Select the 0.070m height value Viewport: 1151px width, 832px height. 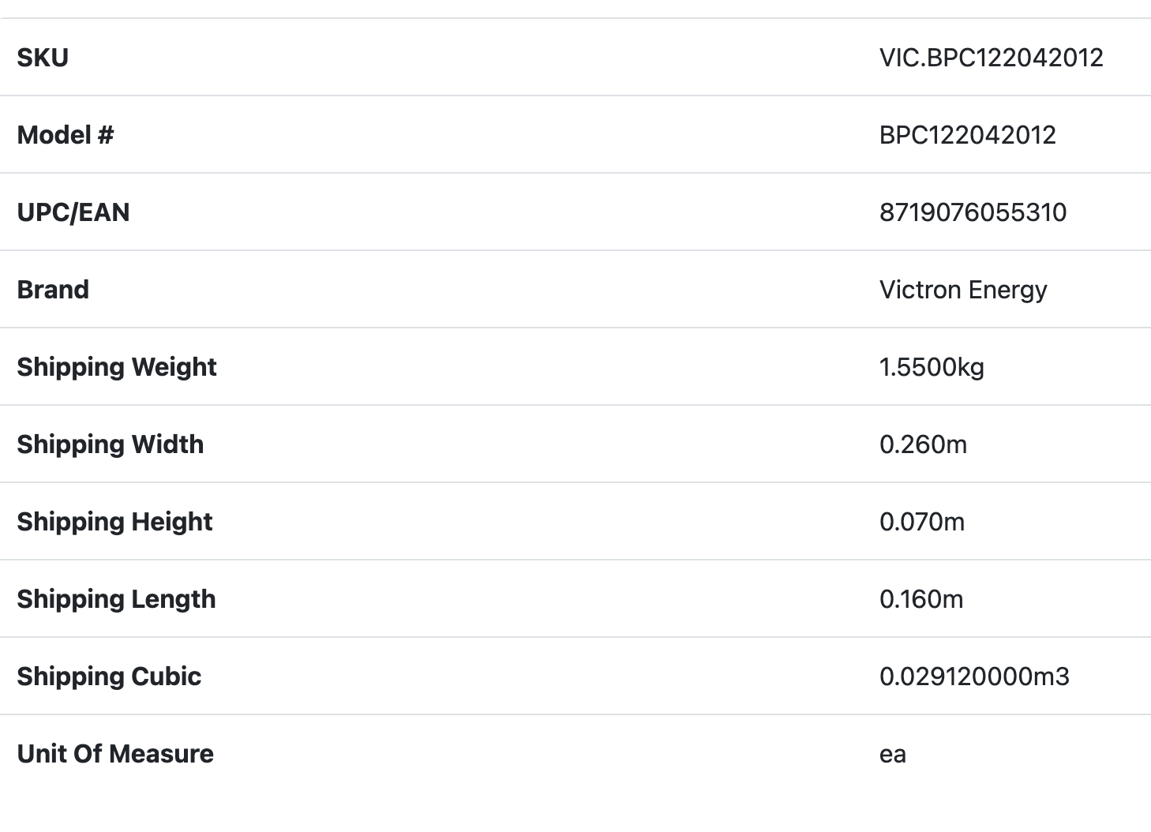(922, 522)
